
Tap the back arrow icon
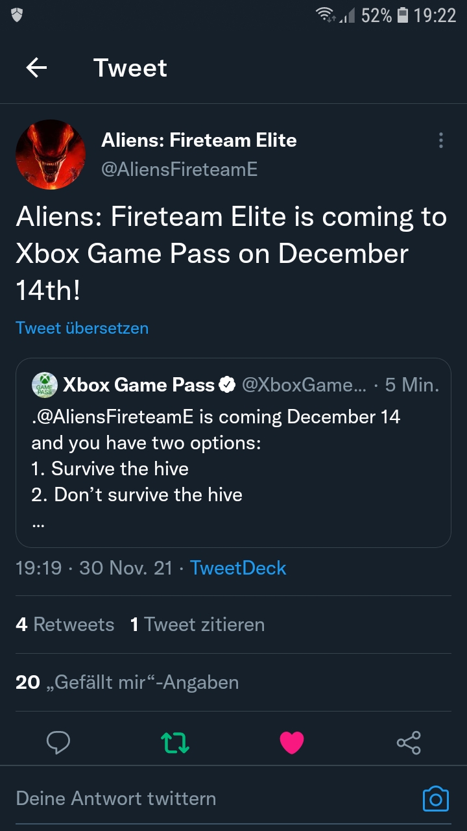click(36, 68)
